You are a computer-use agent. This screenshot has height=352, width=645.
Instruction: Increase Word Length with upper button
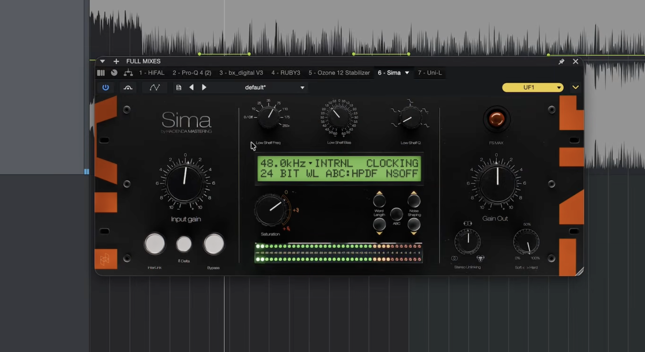pyautogui.click(x=379, y=201)
